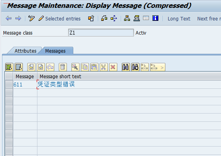Click the trash can delete icon

pyautogui.click(x=63, y=67)
